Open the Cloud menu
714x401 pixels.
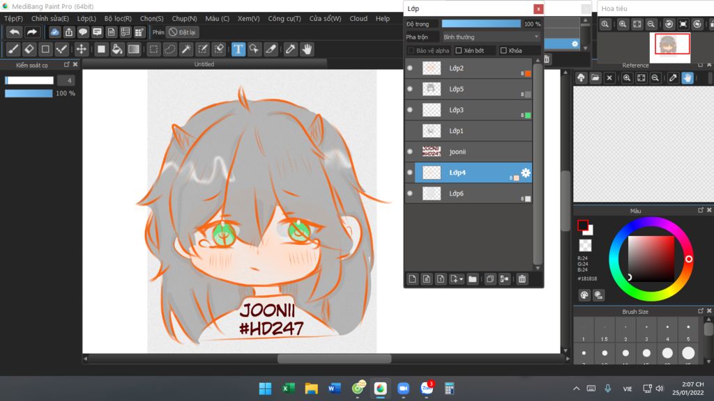(358, 19)
